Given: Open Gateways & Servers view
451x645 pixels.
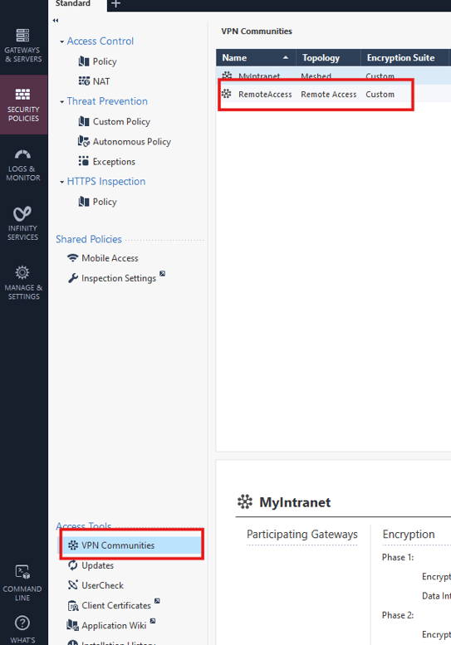Looking at the screenshot, I should tap(23, 46).
